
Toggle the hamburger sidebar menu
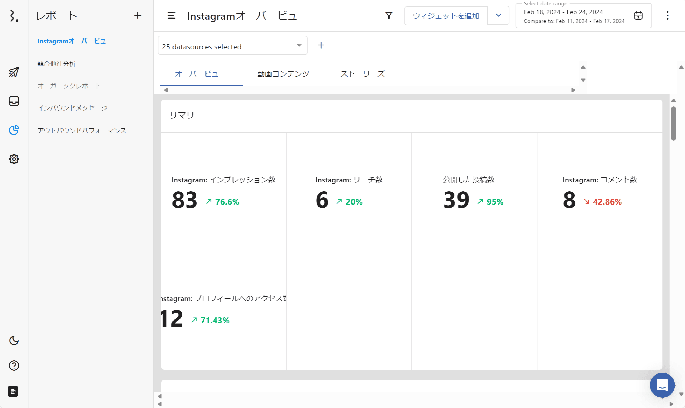tap(171, 16)
